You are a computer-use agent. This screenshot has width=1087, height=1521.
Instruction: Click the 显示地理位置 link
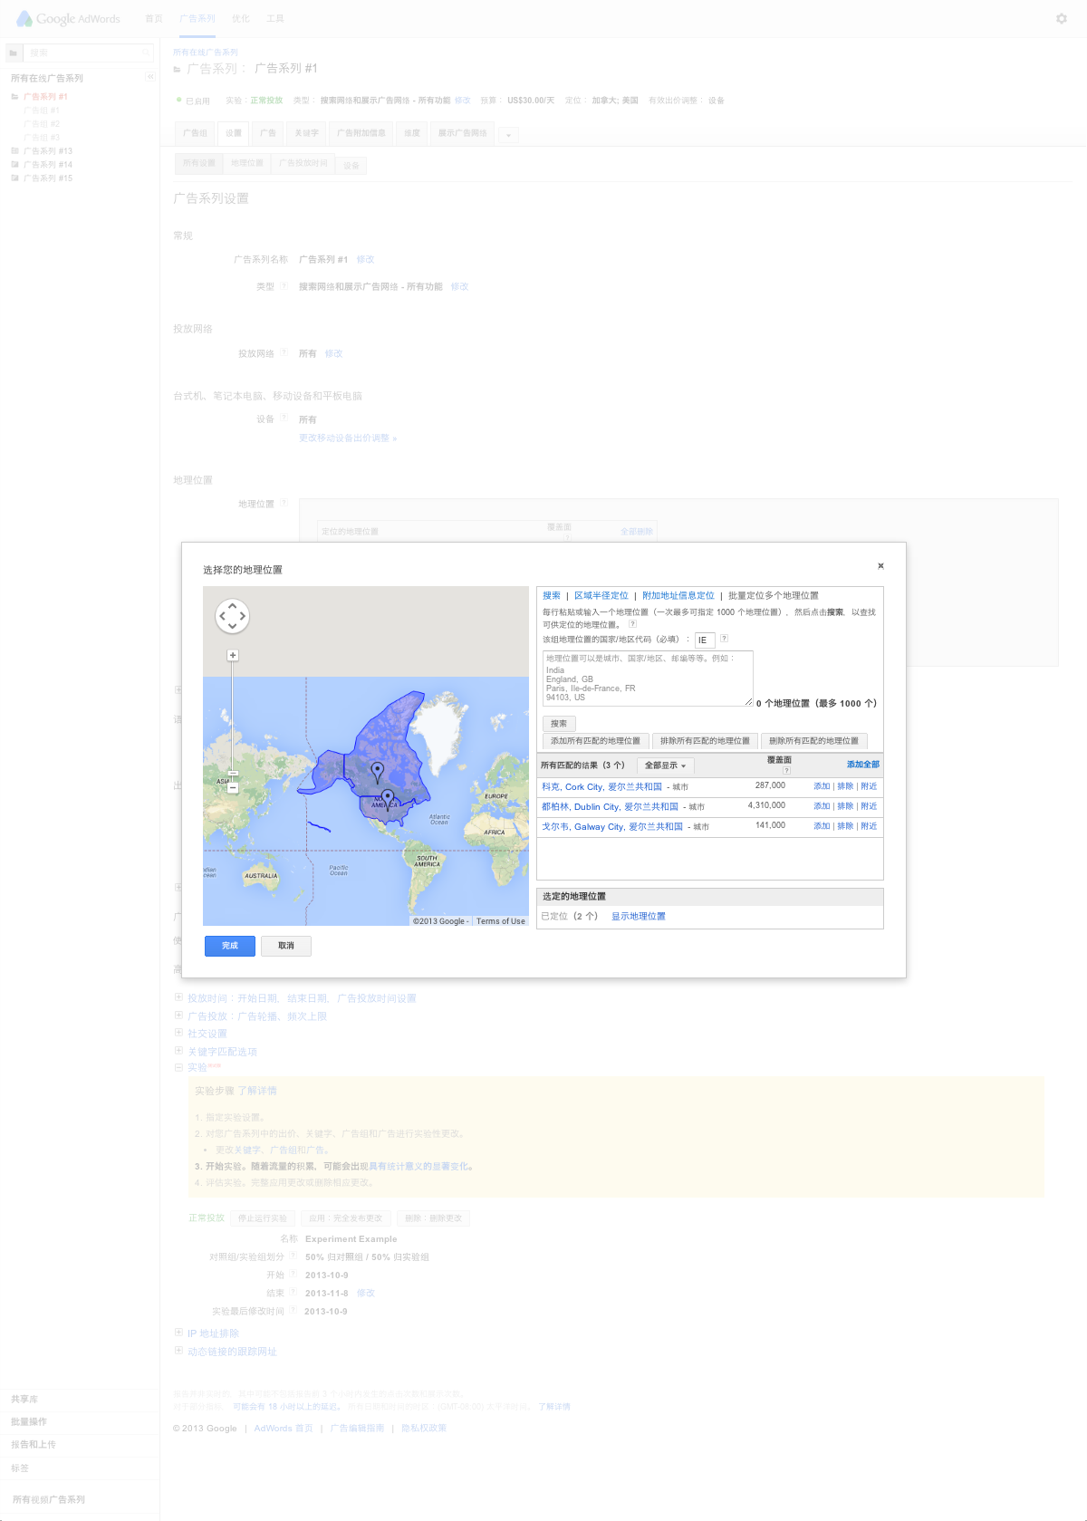coord(639,917)
